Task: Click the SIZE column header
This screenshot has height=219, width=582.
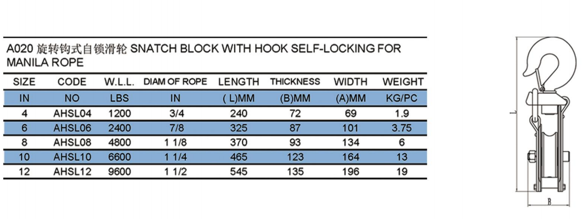Action: (24, 82)
